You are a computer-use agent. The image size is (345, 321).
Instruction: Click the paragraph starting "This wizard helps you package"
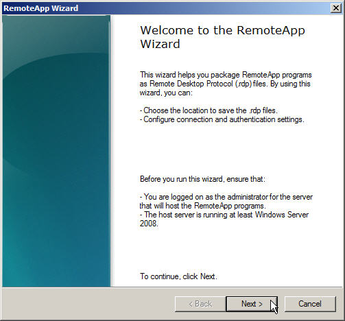coord(226,84)
